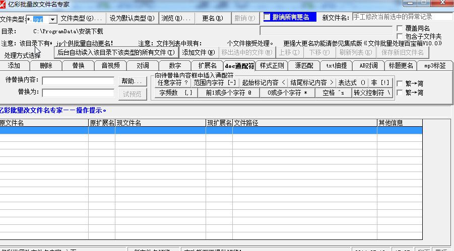Open the 音视频 tab
This screenshot has height=251, width=454.
tap(111, 65)
